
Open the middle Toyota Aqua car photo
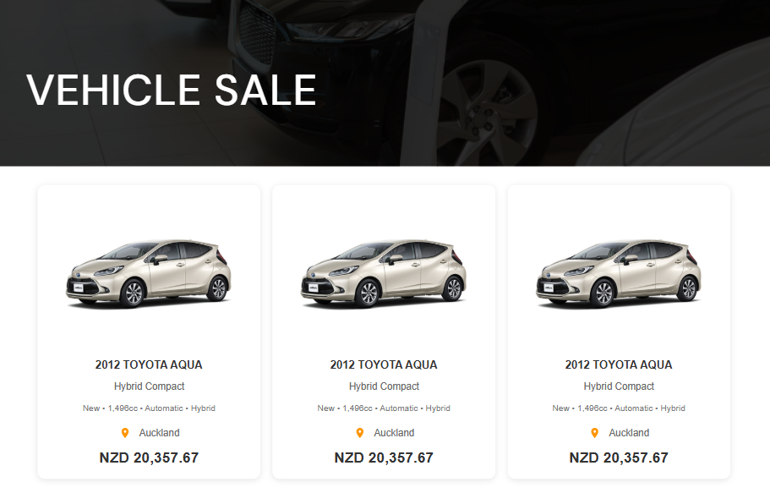(384, 272)
